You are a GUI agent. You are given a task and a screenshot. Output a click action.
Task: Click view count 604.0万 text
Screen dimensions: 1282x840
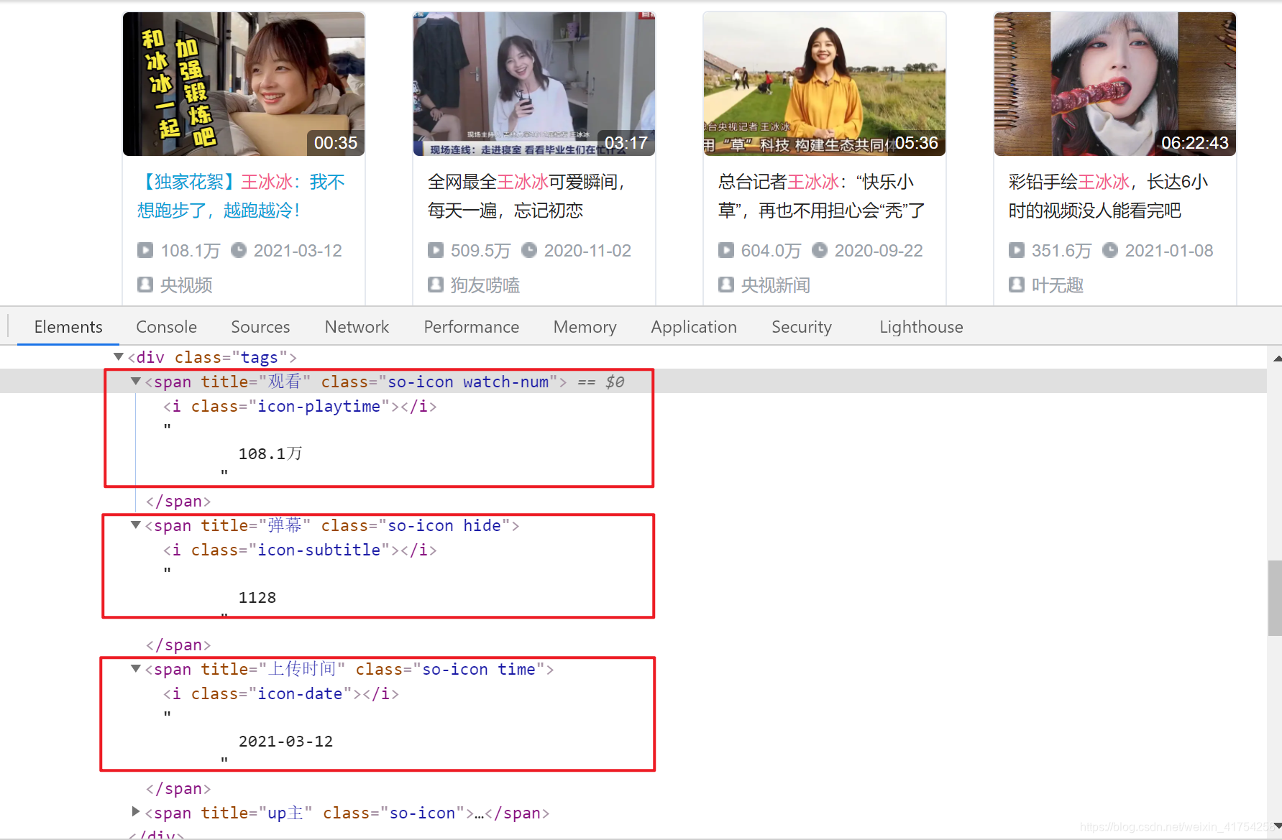click(x=771, y=251)
